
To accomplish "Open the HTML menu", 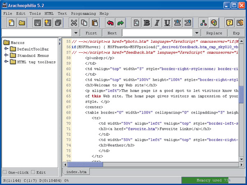I will point(49,14).
